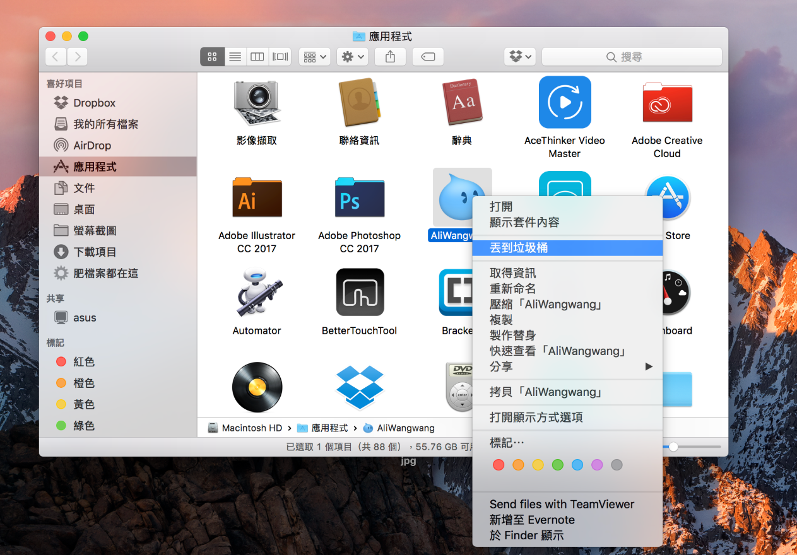Open Dropbox in the sidebar

click(x=118, y=103)
